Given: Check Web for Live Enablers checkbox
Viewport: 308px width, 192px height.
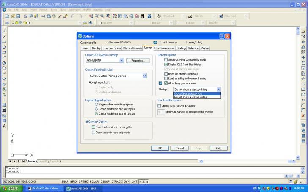Looking at the screenshot, I should (x=159, y=105).
